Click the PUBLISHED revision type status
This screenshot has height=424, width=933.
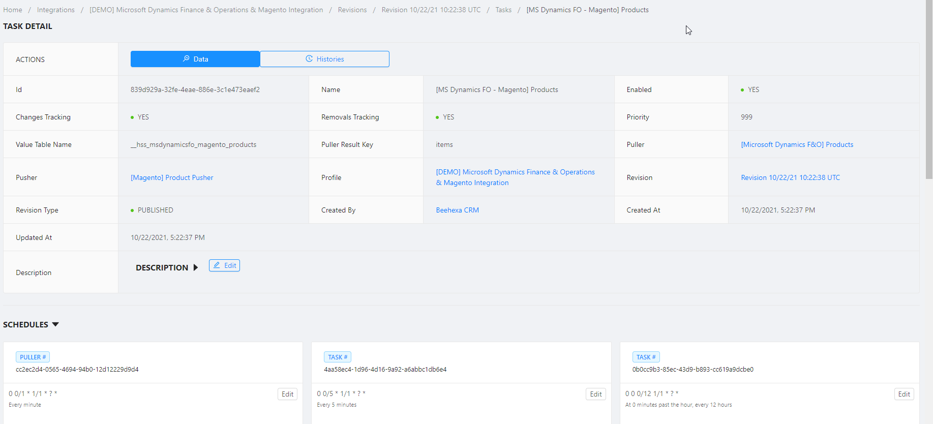pos(152,210)
